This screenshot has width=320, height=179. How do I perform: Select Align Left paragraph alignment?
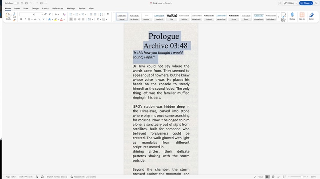click(71, 19)
